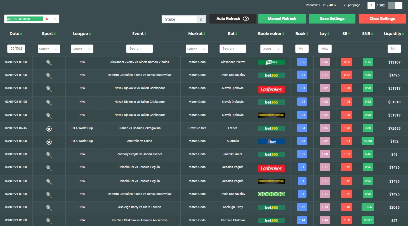
Task: Open the Bookmaker filter Select dropdown
Action: pos(272,49)
